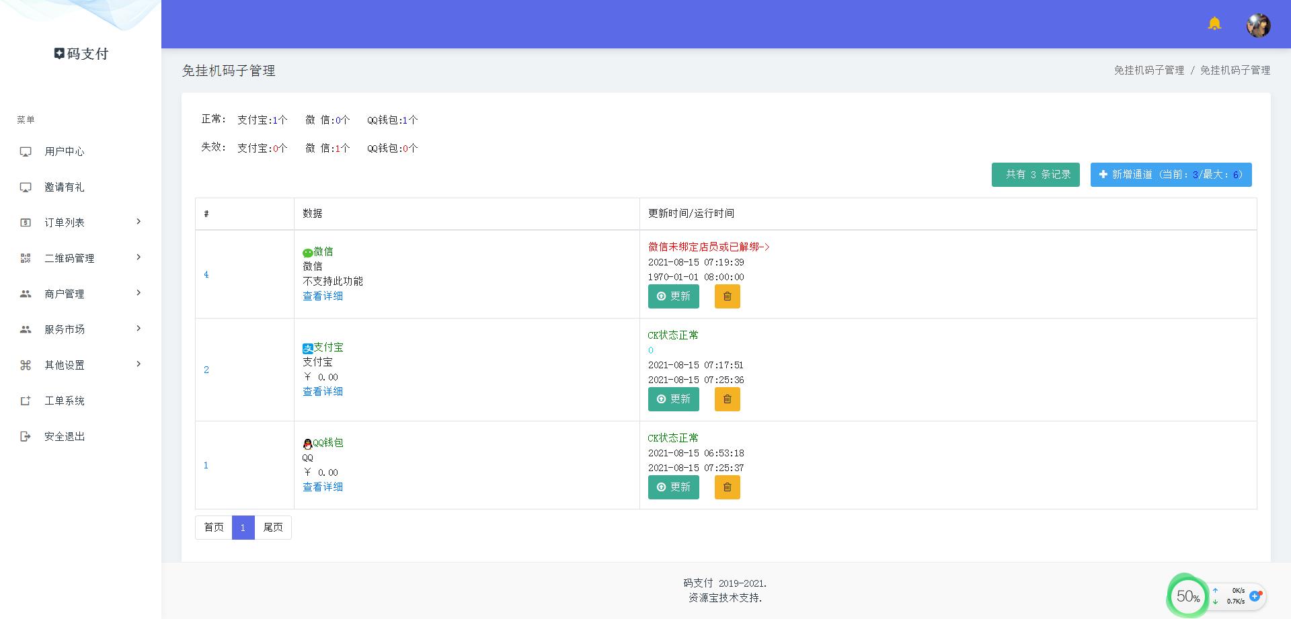Delete the 微信 channel with trash icon
This screenshot has height=619, width=1291.
point(727,296)
